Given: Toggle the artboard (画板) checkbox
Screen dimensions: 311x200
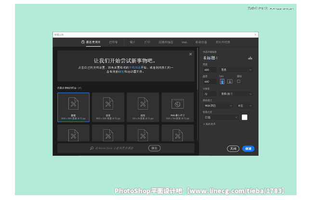Looking at the screenshot, I should coord(239,81).
